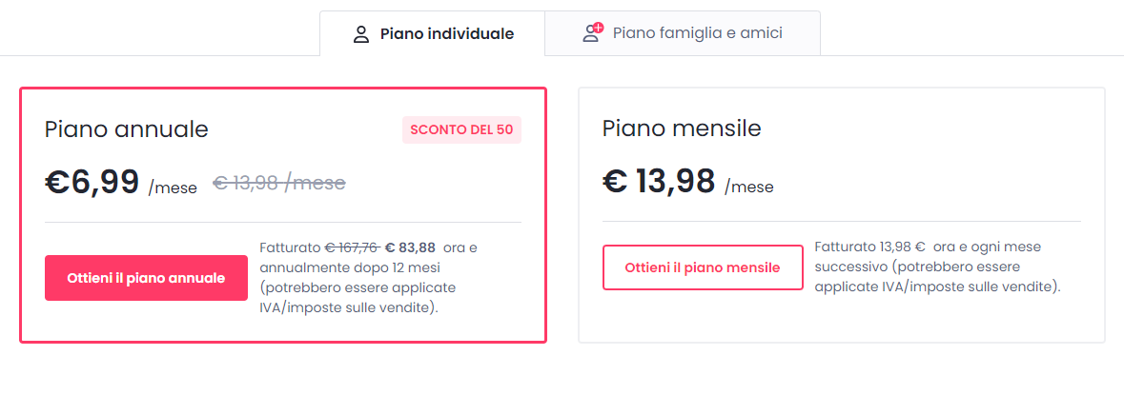Image resolution: width=1124 pixels, height=415 pixels.
Task: Select the Piano mensile heading
Action: [x=682, y=128]
